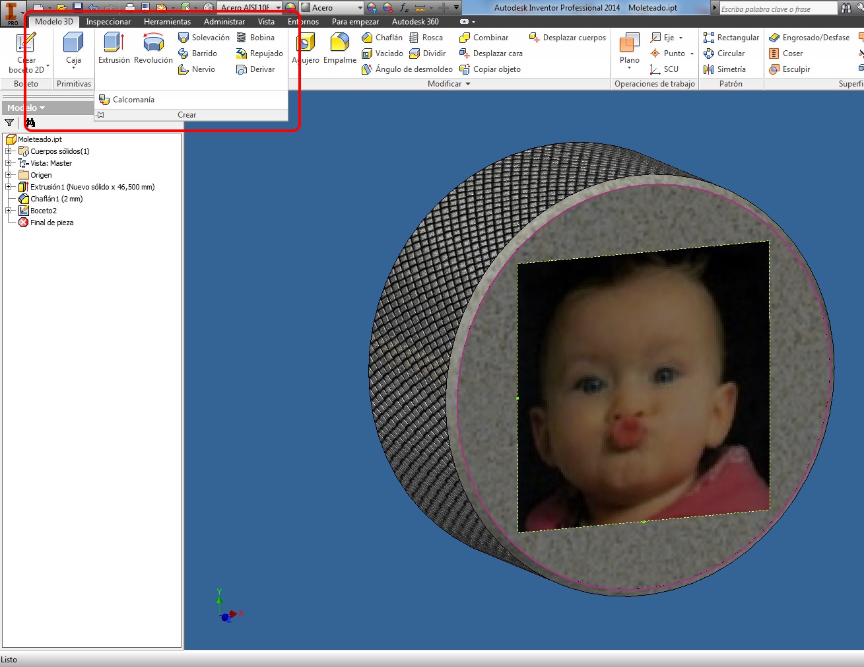Viewport: 864px width, 667px height.
Task: Choose the Esculpir tool
Action: coord(789,69)
